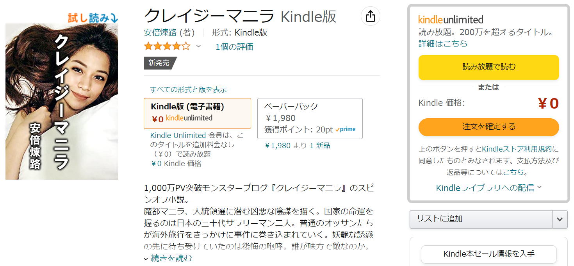The image size is (574, 266).
Task: Open the rating breakdown chevron
Action: (x=198, y=46)
